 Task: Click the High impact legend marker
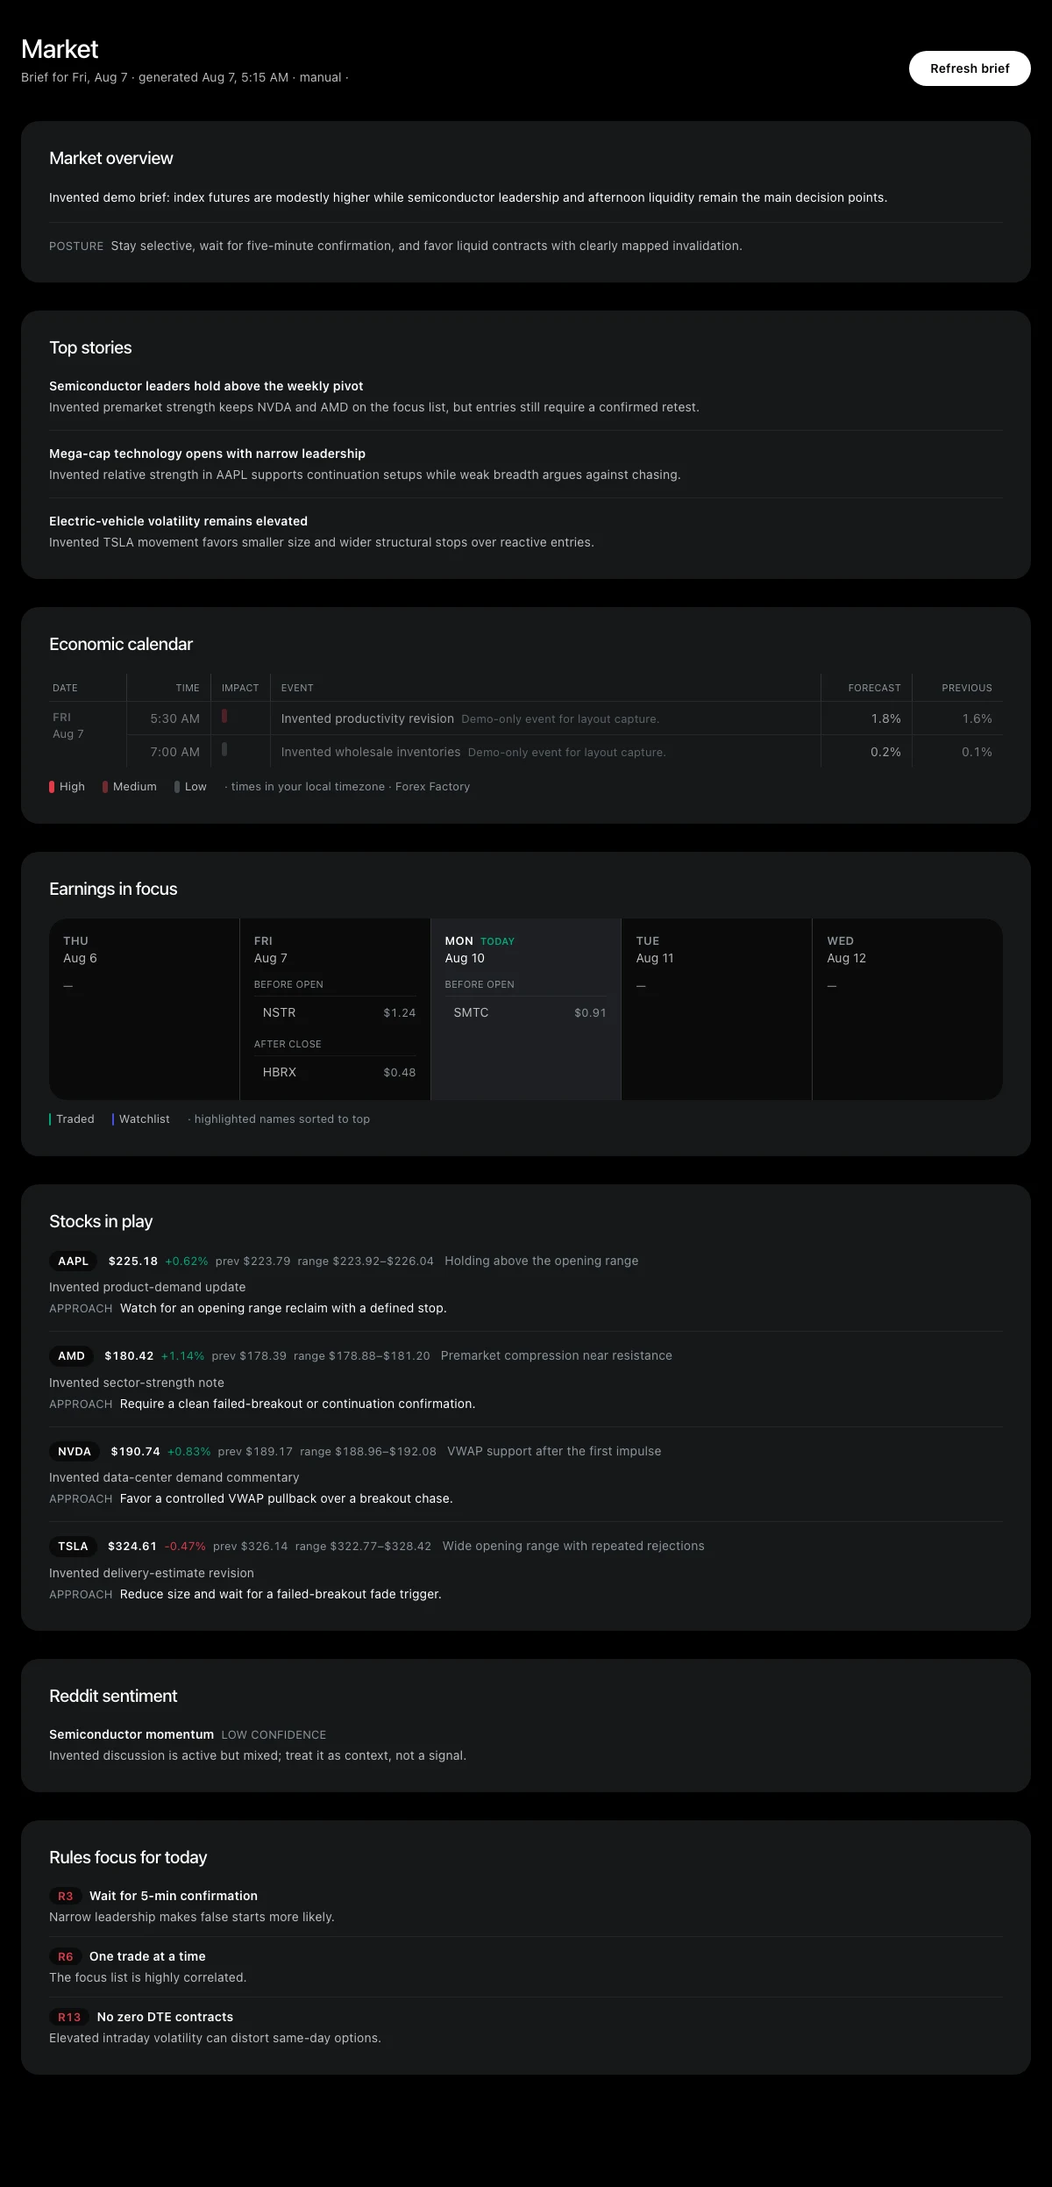coord(52,787)
